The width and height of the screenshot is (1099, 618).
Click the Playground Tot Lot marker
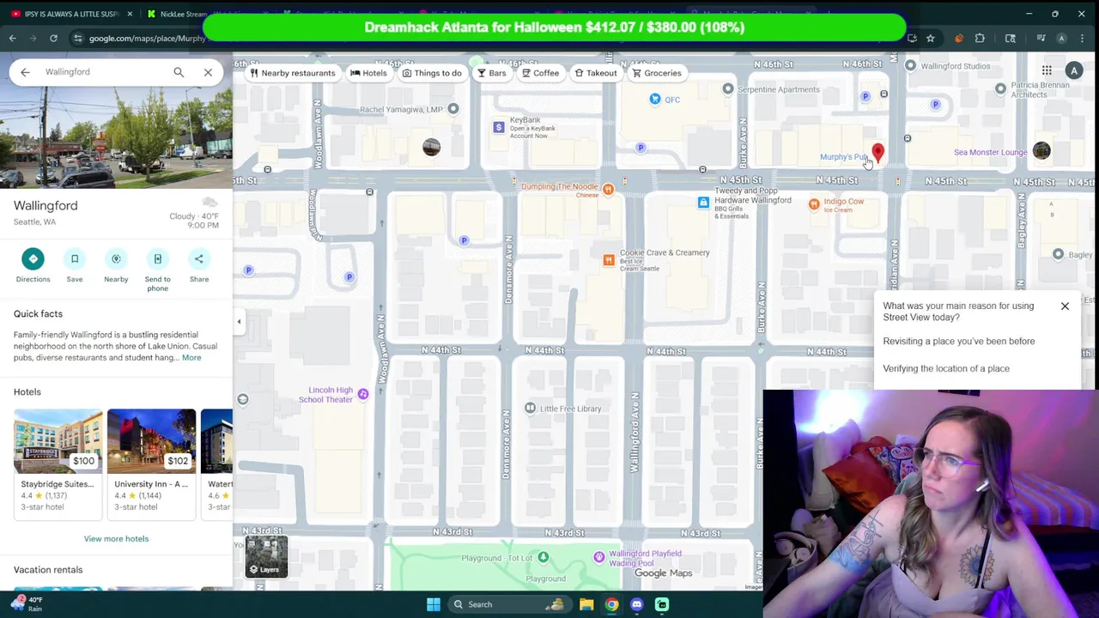coord(543,558)
